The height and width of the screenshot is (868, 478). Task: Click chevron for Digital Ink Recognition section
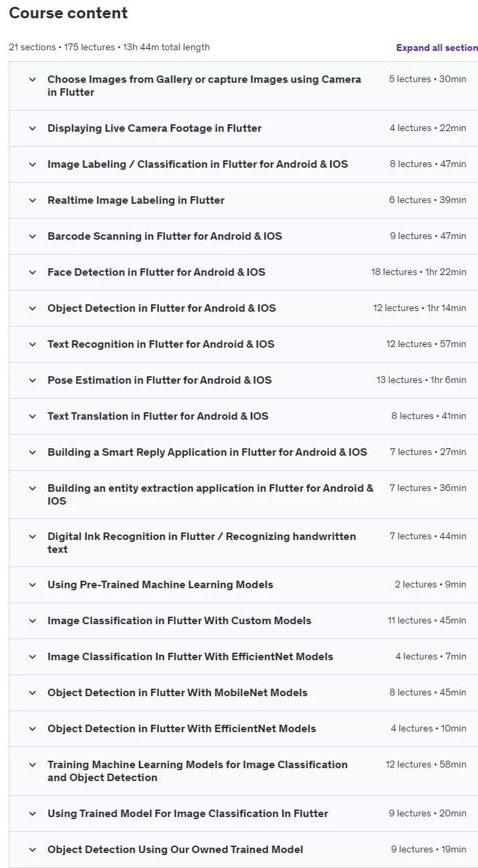pyautogui.click(x=32, y=537)
